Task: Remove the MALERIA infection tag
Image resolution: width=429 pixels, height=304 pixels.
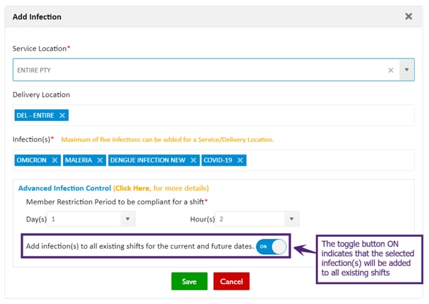Action: 100,160
